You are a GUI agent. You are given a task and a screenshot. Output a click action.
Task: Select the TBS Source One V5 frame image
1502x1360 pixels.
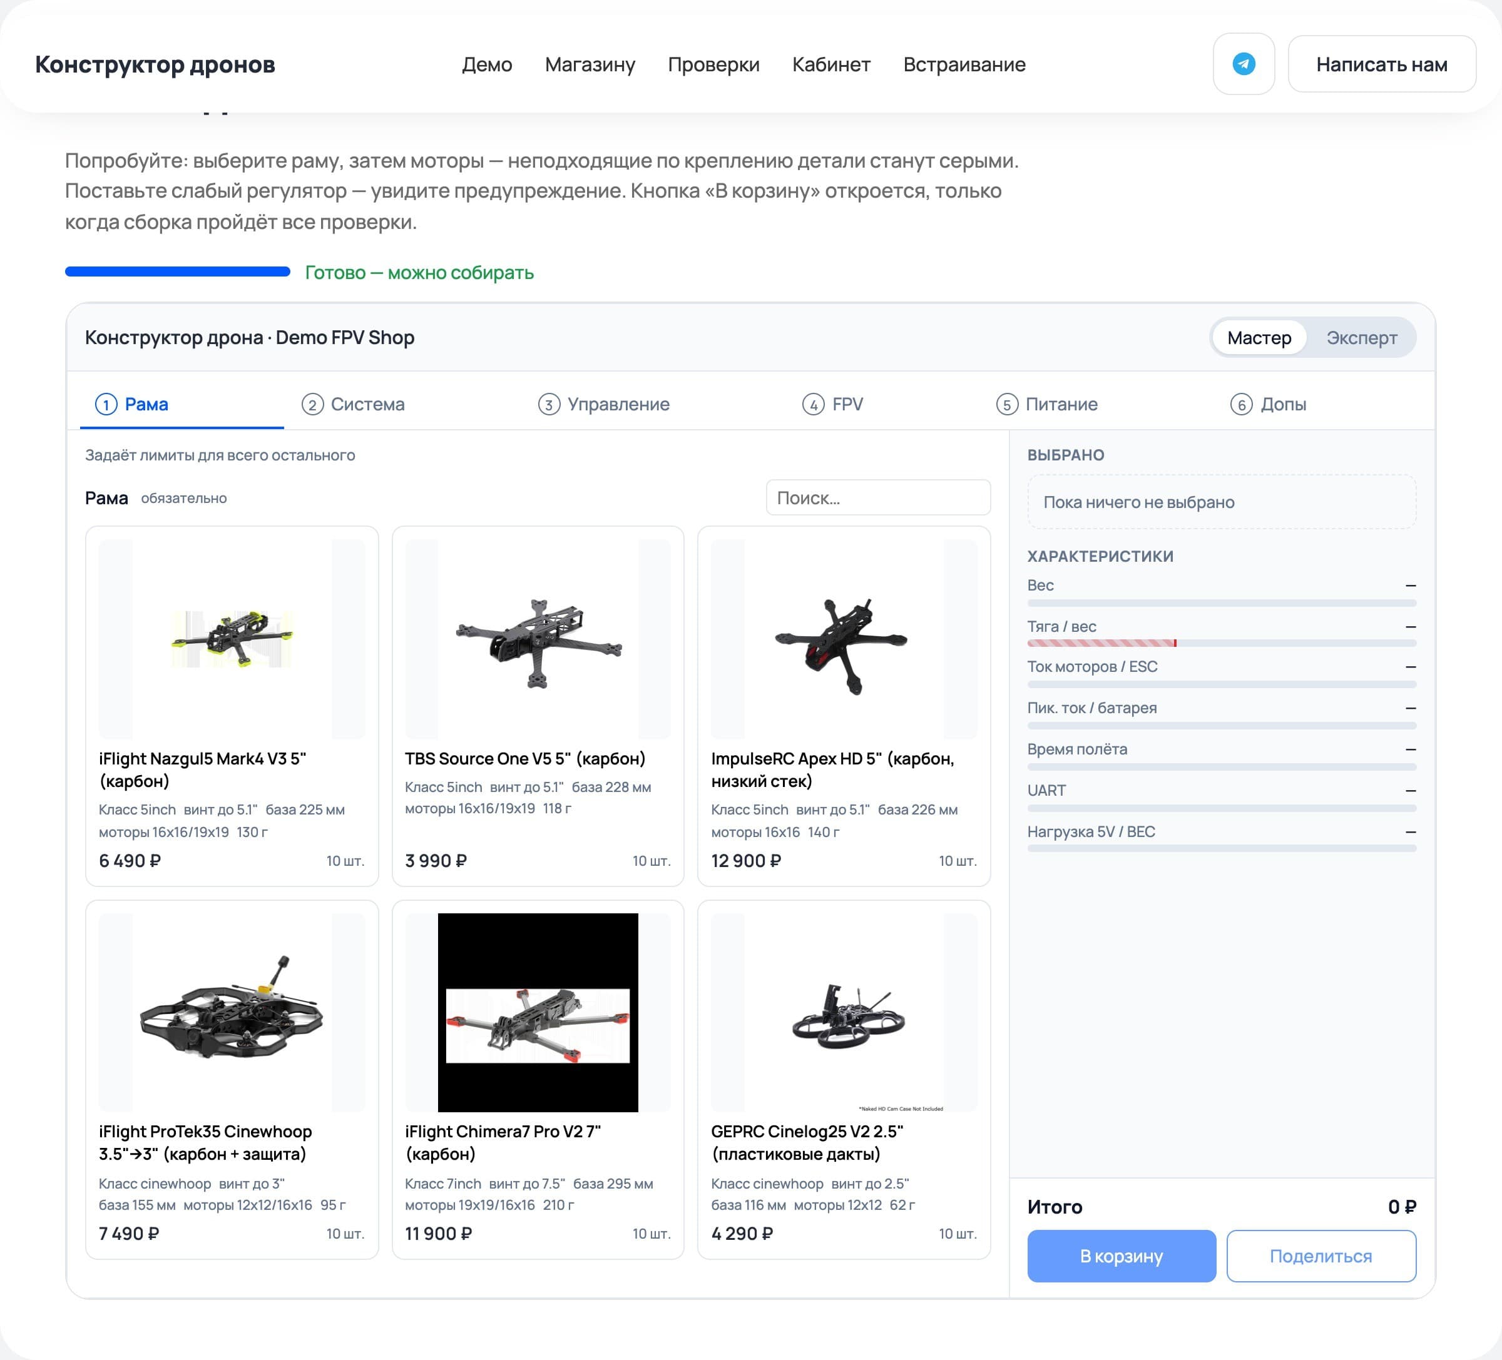[x=538, y=639]
